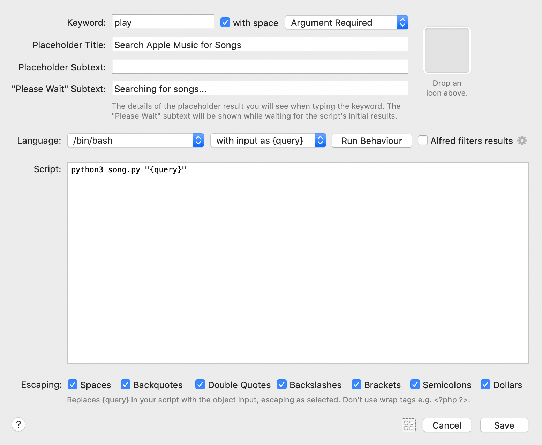This screenshot has height=445, width=542.
Task: Open the /bin/bash Language dropdown
Action: pos(136,141)
